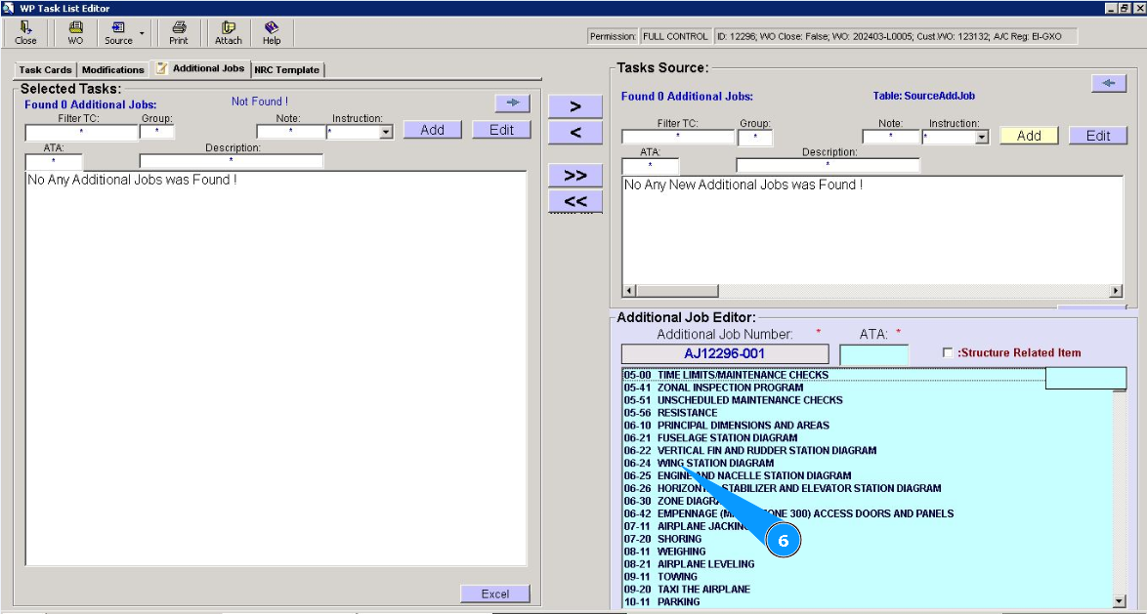Click the Source toolbar icon

click(118, 33)
